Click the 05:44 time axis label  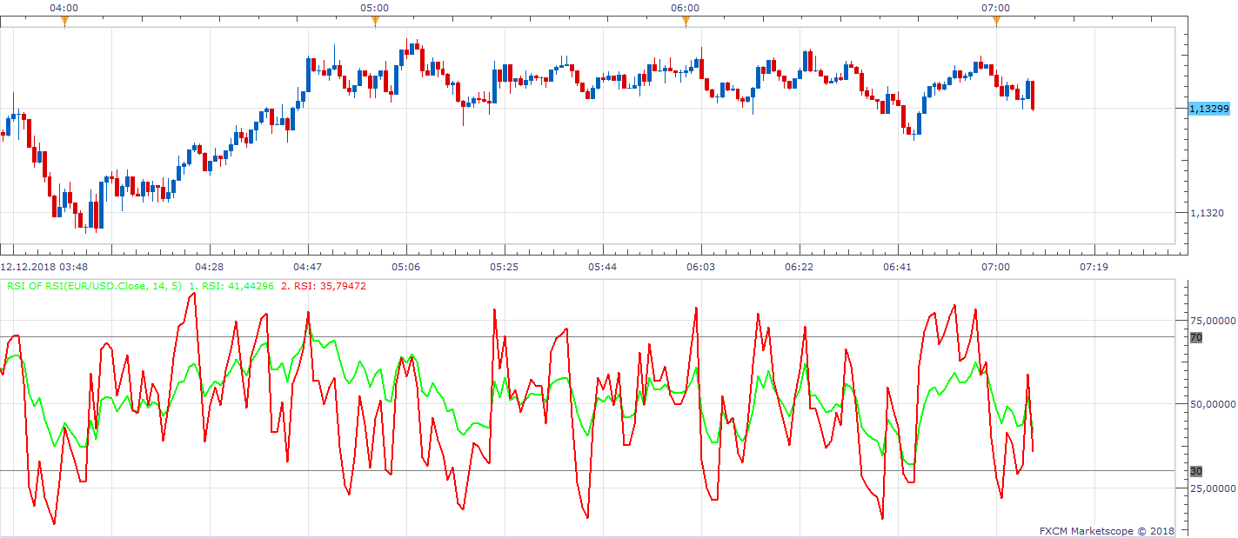pos(603,267)
